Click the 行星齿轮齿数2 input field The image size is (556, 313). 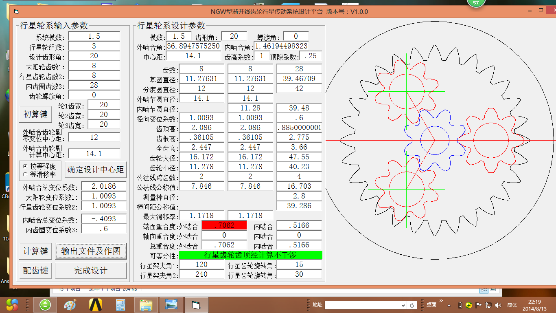[94, 75]
